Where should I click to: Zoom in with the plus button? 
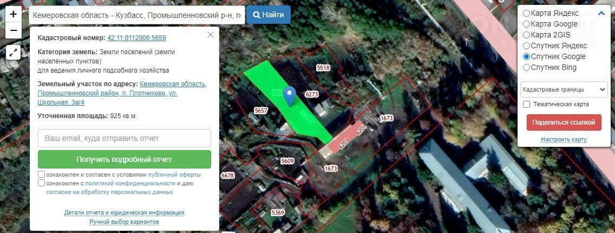[x=14, y=15]
